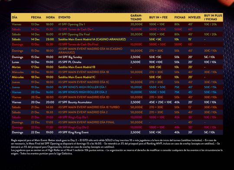Select the #1 SPF Opening Día 1 row
Image resolution: width=234 pixels, height=170 pixels.
117,24
